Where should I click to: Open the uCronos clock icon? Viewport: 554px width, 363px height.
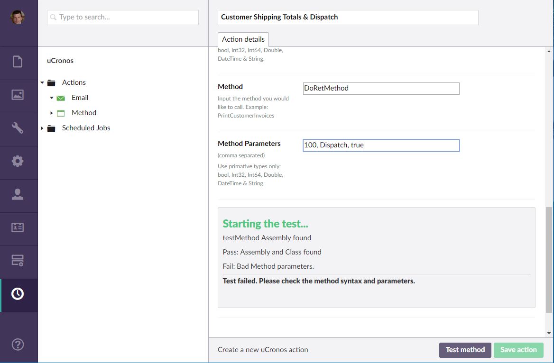[x=18, y=294]
